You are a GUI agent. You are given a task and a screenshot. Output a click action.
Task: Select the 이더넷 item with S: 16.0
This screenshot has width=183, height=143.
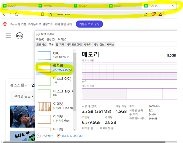pyautogui.click(x=54, y=106)
